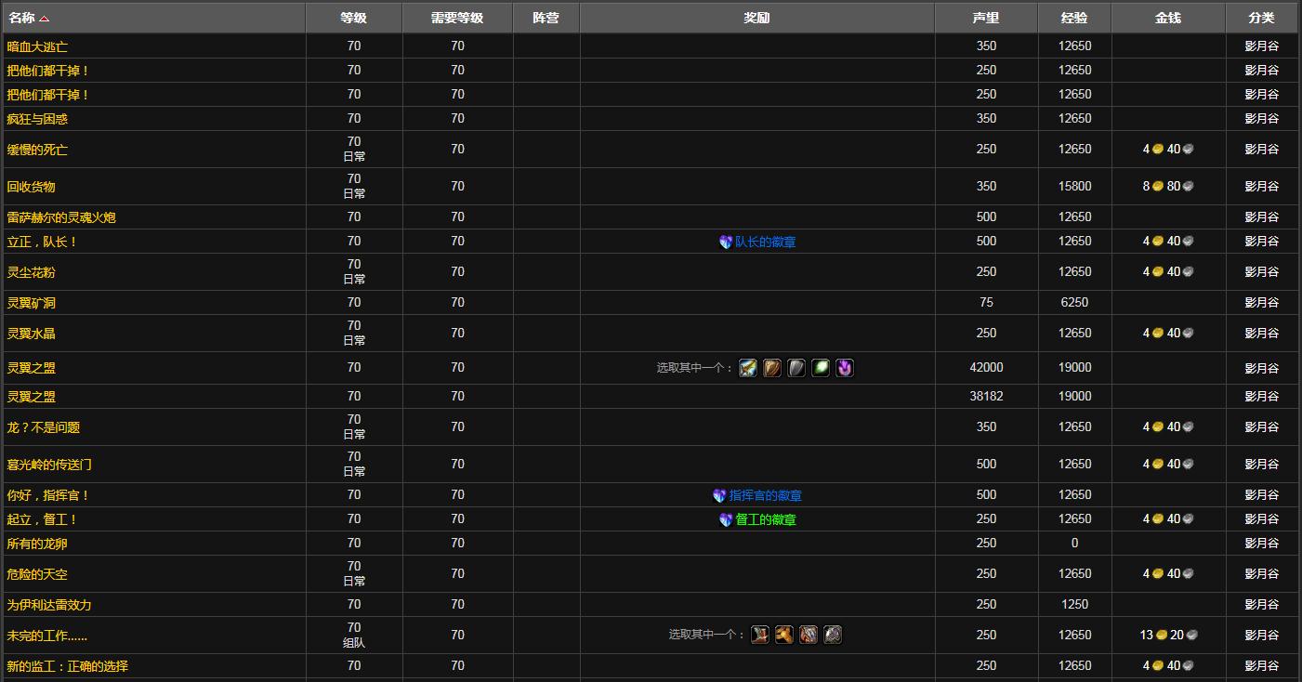Choose the golden gloves reward icon
The width and height of the screenshot is (1302, 682).
(x=784, y=635)
